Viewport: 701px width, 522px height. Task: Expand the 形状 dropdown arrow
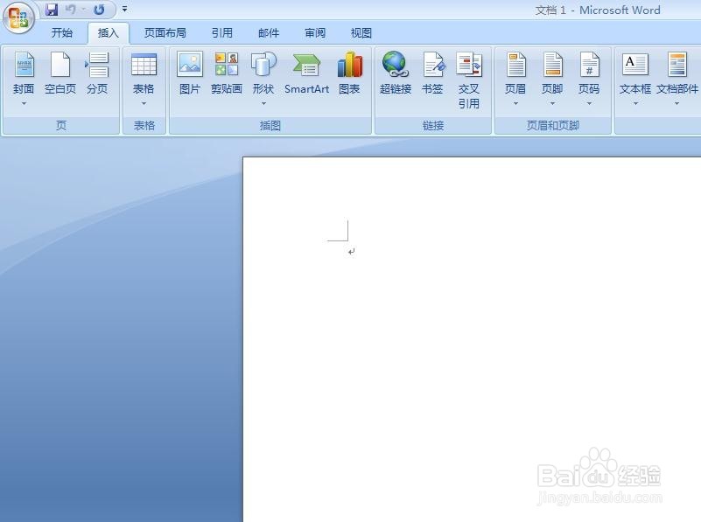pos(263,103)
